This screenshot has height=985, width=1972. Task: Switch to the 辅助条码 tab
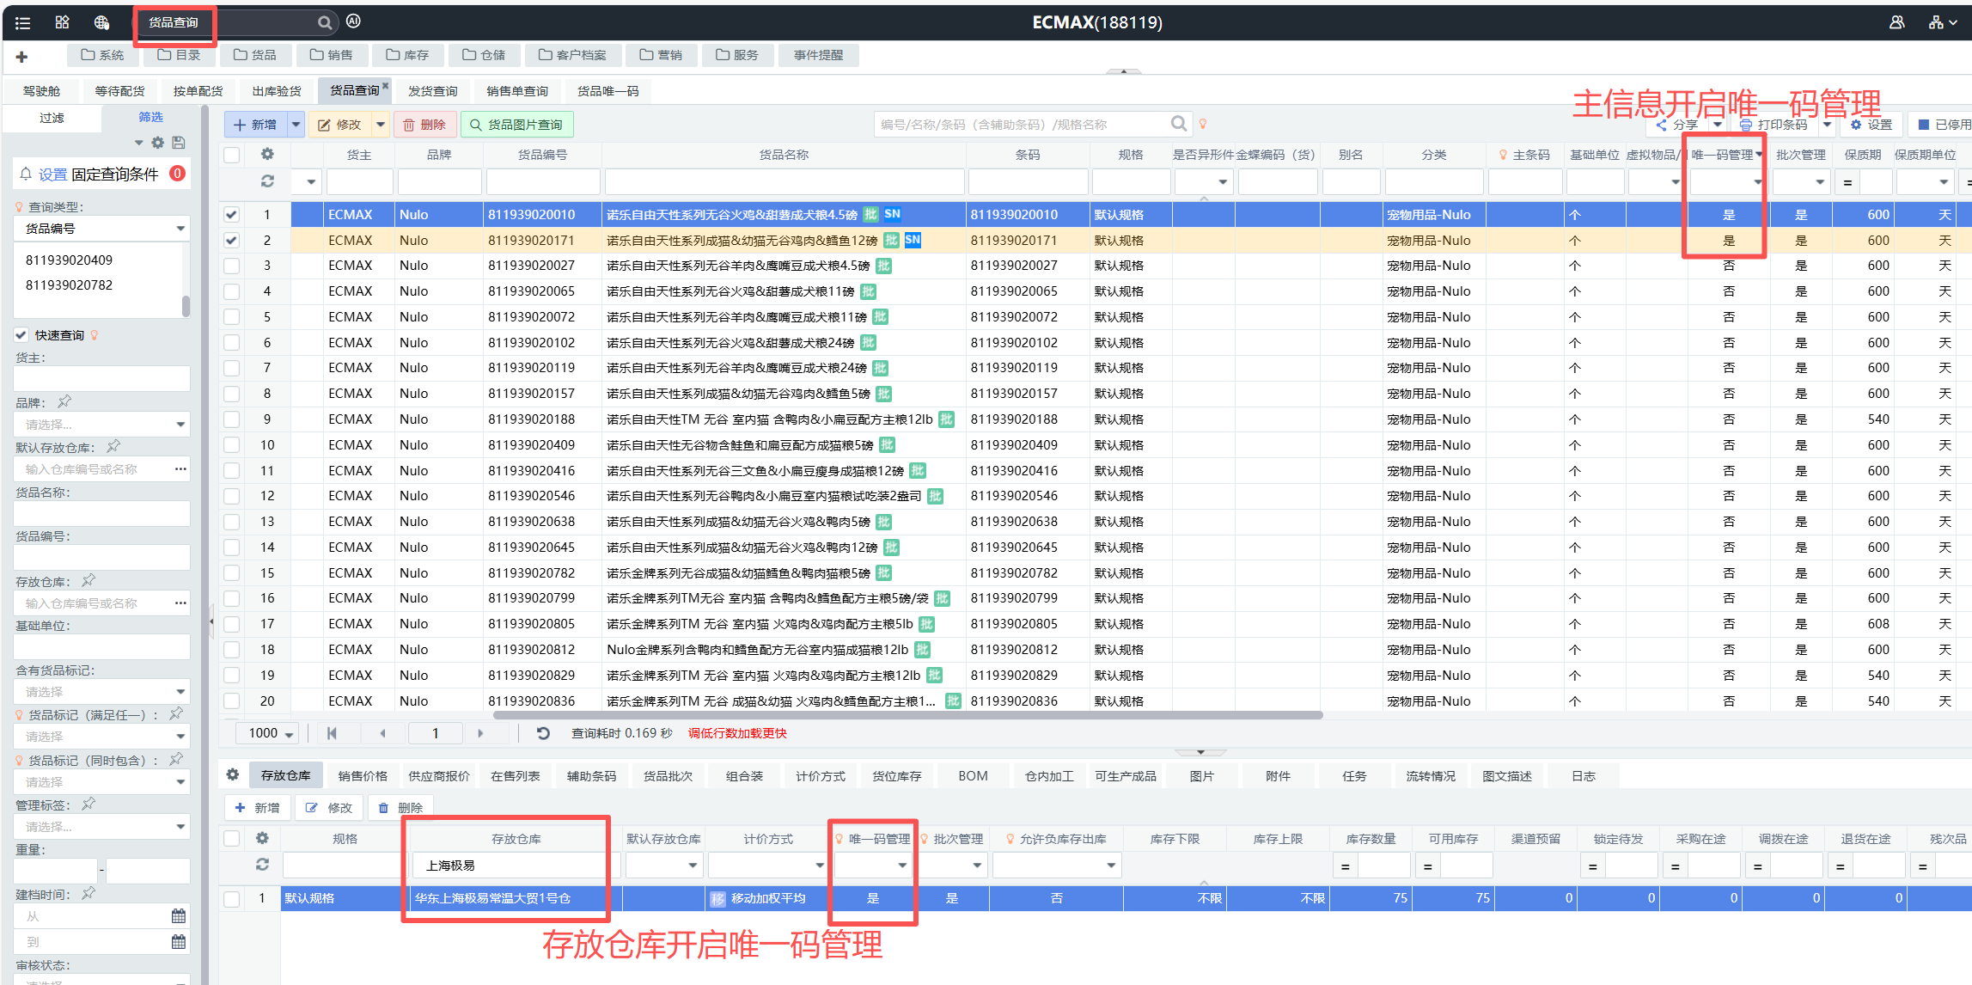coord(591,776)
